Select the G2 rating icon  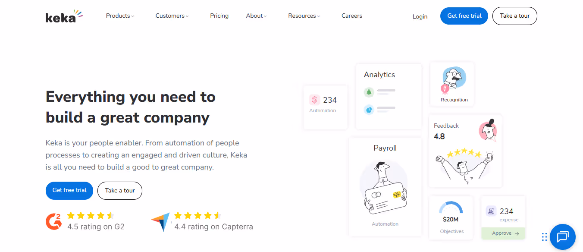click(53, 221)
